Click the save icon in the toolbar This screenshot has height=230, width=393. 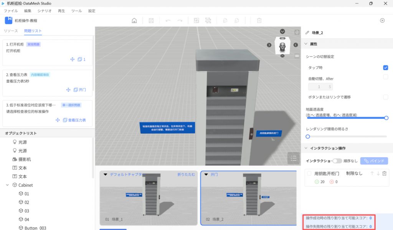(x=151, y=21)
